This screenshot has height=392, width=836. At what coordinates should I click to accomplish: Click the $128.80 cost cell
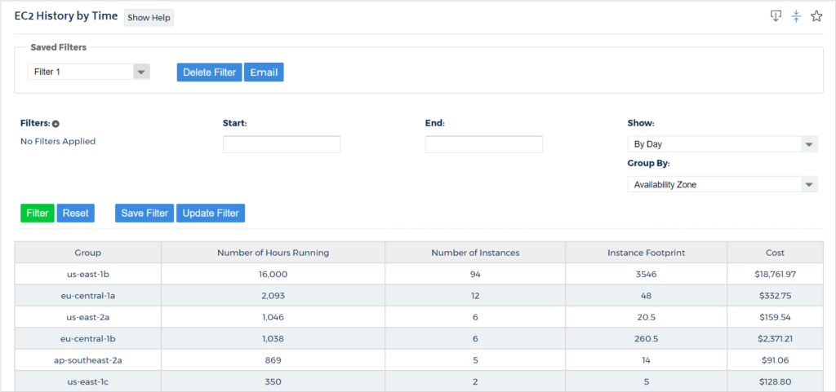click(775, 381)
